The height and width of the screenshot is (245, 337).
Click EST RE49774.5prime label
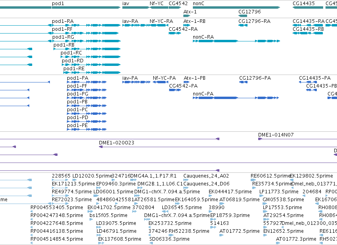click(72, 191)
